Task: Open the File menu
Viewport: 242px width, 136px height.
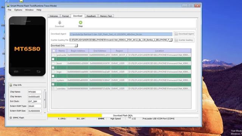Action: [x=9, y=10]
